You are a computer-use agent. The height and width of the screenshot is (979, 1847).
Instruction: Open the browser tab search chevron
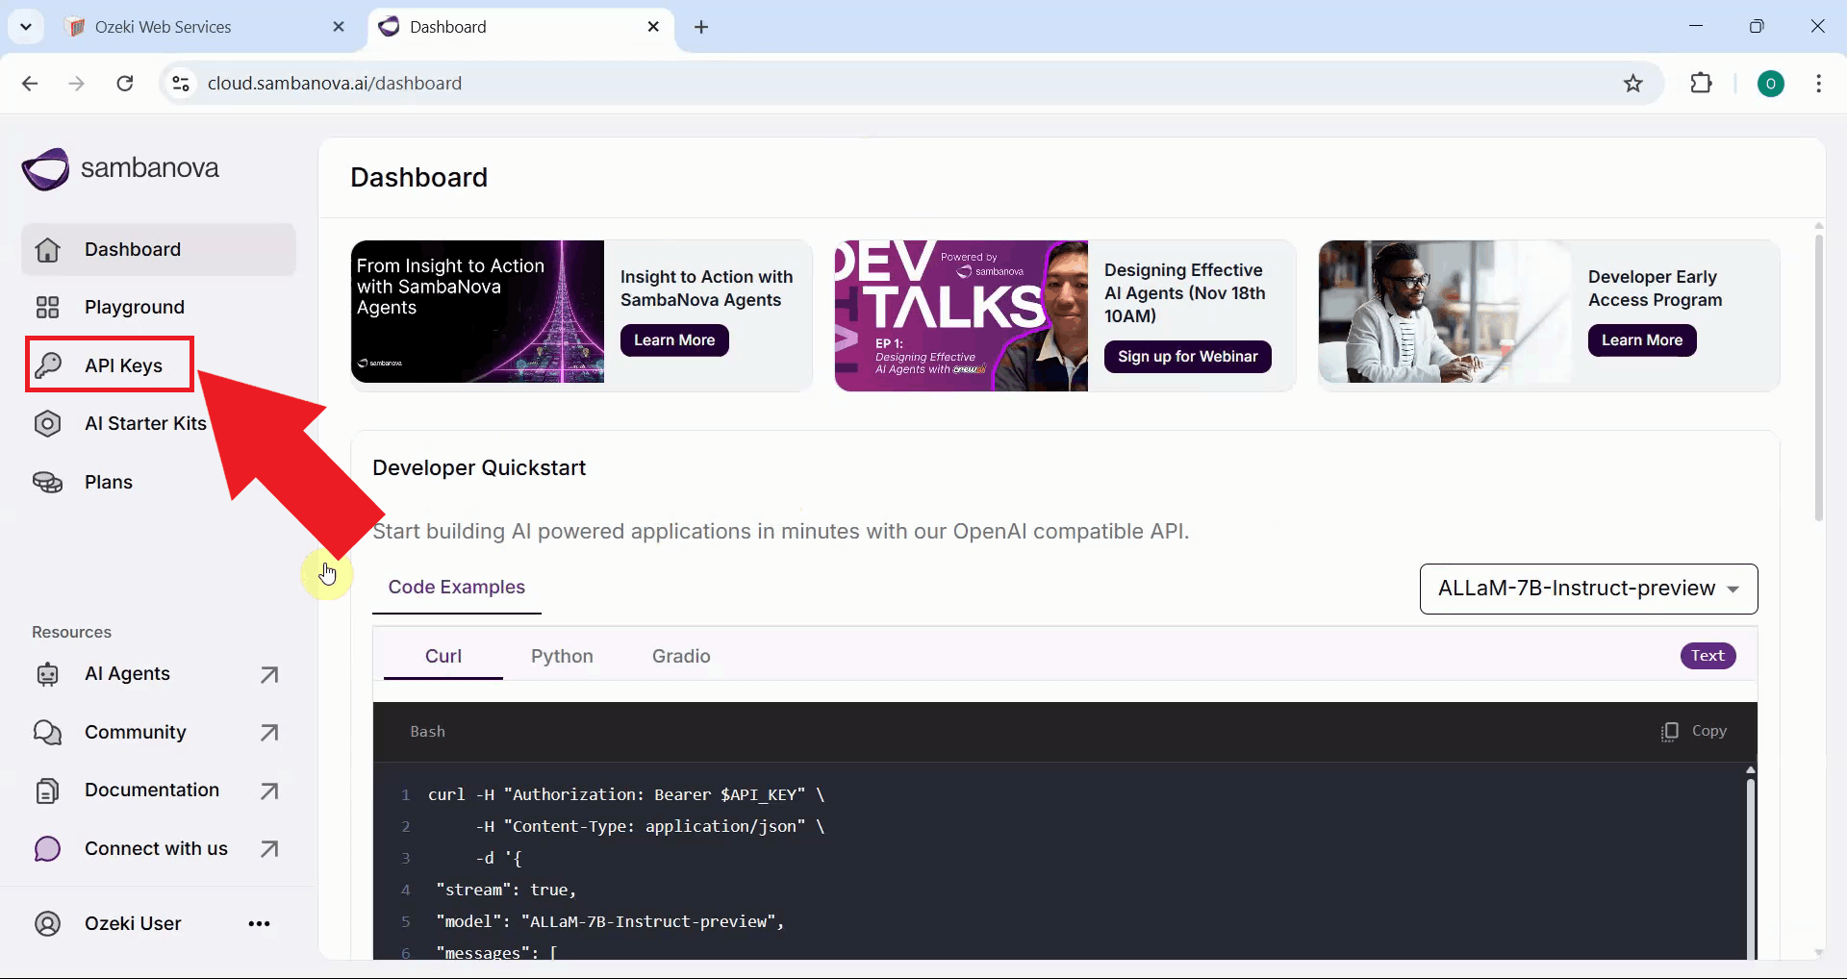click(x=26, y=26)
